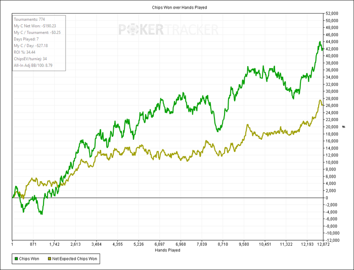Screen dimensions: 354x270
Task: Click the -4,000 y-axis value
Action: click(x=332, y=212)
